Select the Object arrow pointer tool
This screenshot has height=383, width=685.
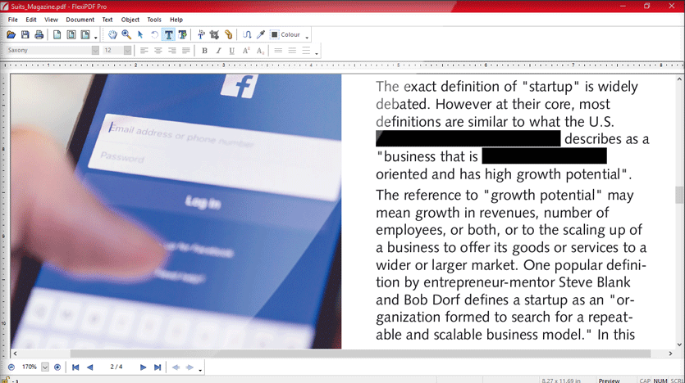coord(140,35)
